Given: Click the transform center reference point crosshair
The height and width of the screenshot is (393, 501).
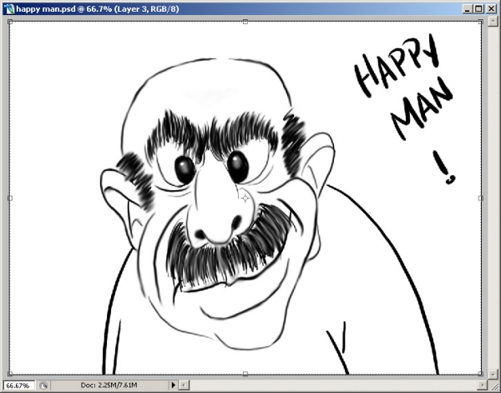Looking at the screenshot, I should (x=245, y=199).
